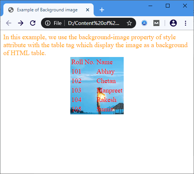The width and height of the screenshot is (194, 174).
Task: Click the 'Rakesh' table cell
Action: 106,100
